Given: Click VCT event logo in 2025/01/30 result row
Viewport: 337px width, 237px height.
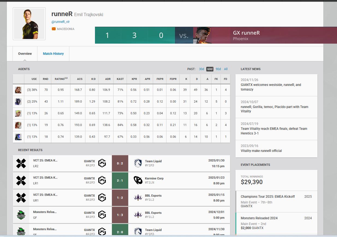Looking at the screenshot, I should (x=21, y=163).
